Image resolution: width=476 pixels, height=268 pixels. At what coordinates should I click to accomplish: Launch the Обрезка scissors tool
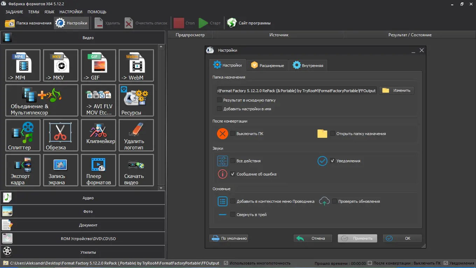61,135
